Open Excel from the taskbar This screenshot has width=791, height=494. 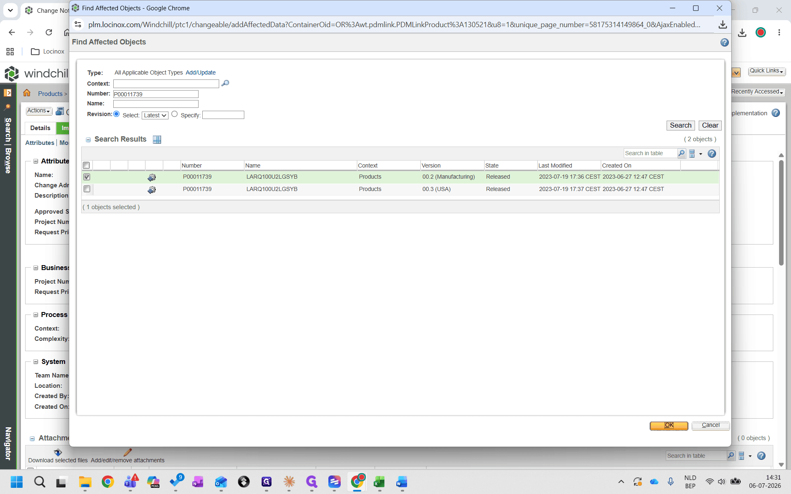click(x=379, y=482)
